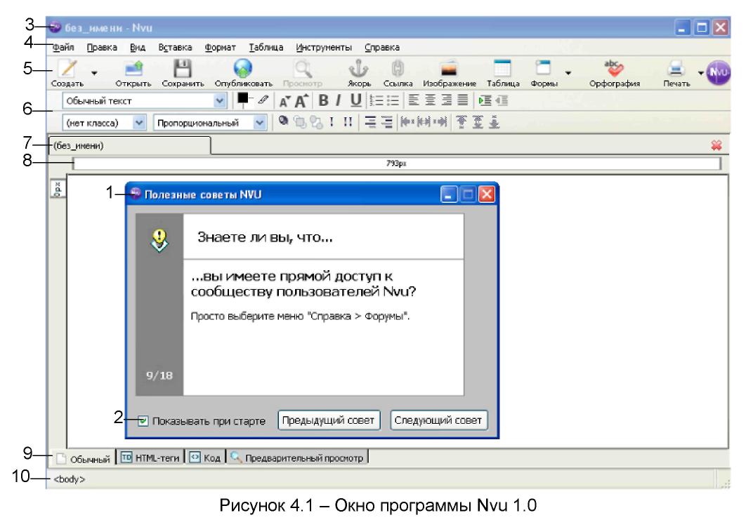Click the Следующий совет button

pos(438,420)
